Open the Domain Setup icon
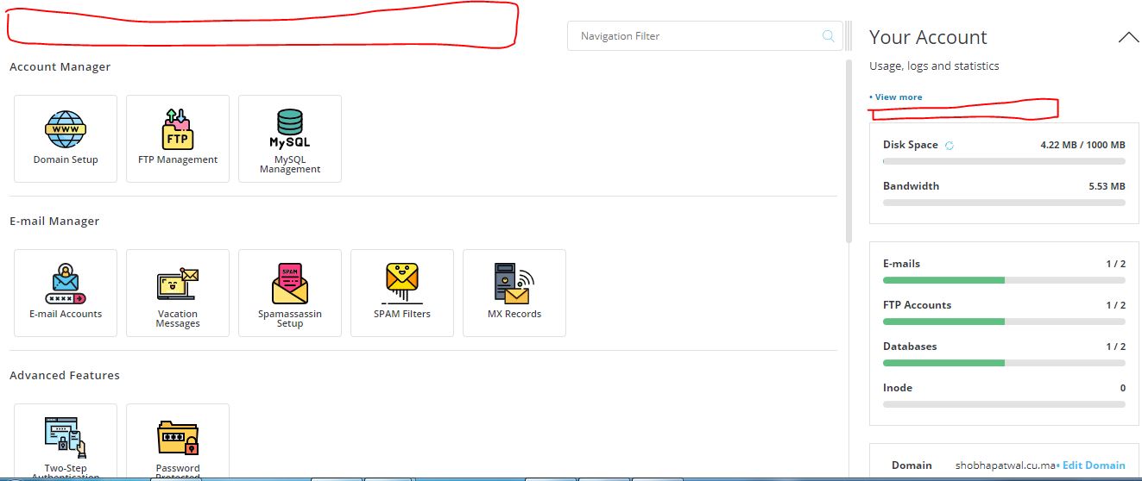 point(66,138)
